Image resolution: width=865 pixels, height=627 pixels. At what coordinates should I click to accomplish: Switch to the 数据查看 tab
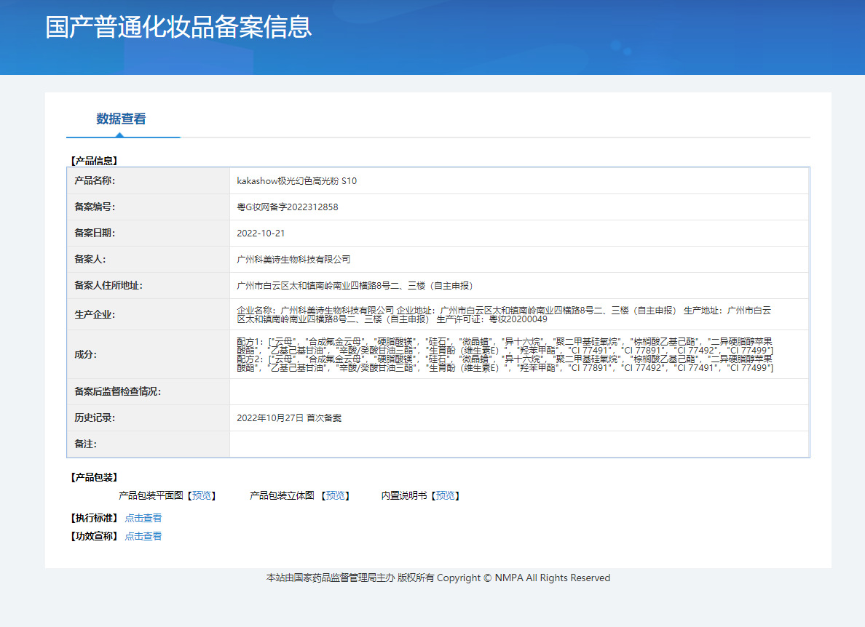click(x=121, y=119)
